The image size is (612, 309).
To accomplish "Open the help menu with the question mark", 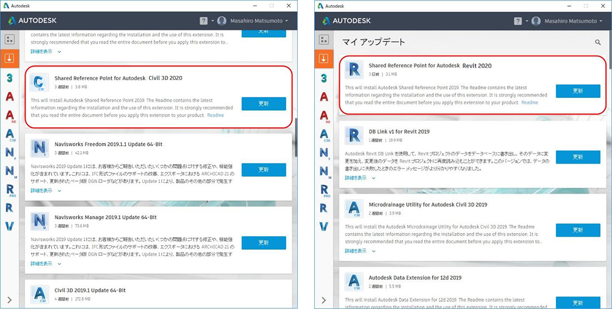I will (x=203, y=20).
